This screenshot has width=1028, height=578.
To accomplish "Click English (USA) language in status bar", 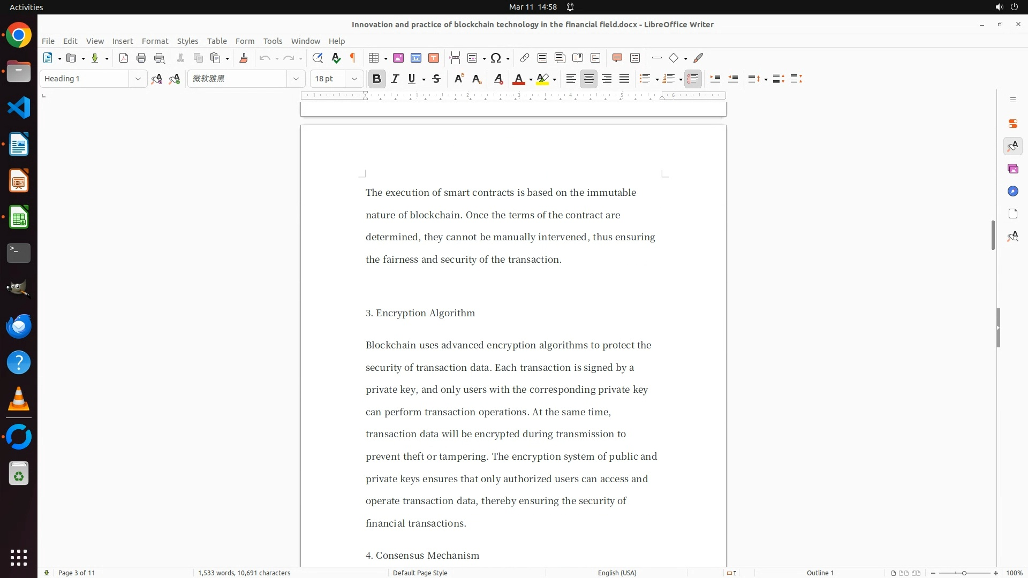I will [617, 573].
